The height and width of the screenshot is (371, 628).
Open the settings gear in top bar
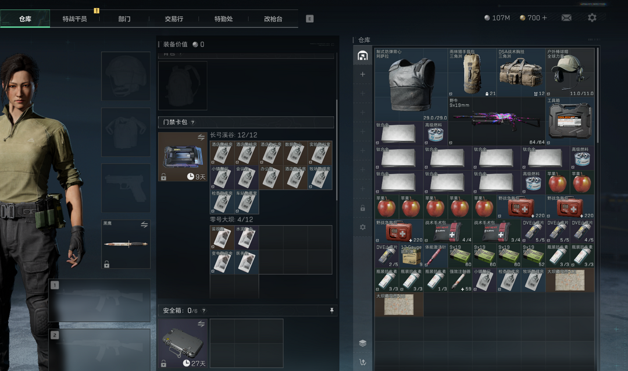pos(592,17)
